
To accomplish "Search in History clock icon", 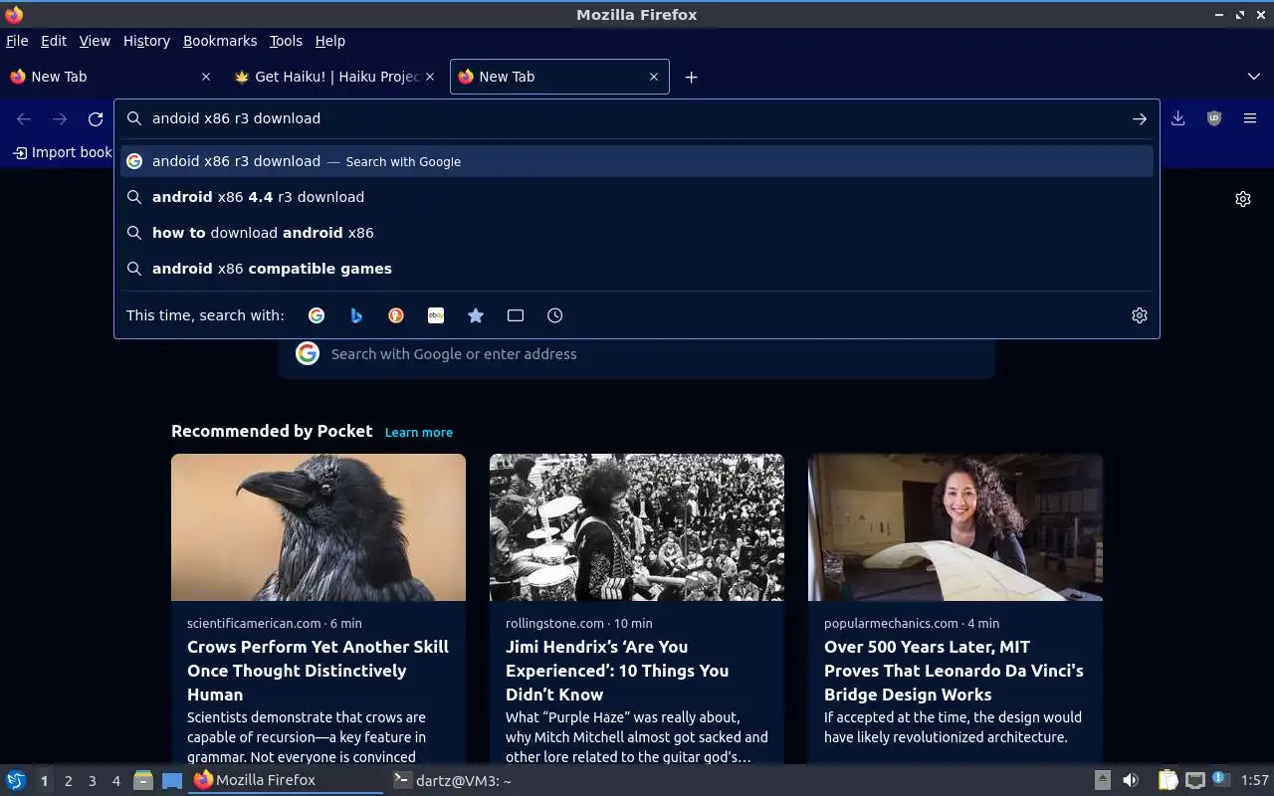I will [555, 315].
